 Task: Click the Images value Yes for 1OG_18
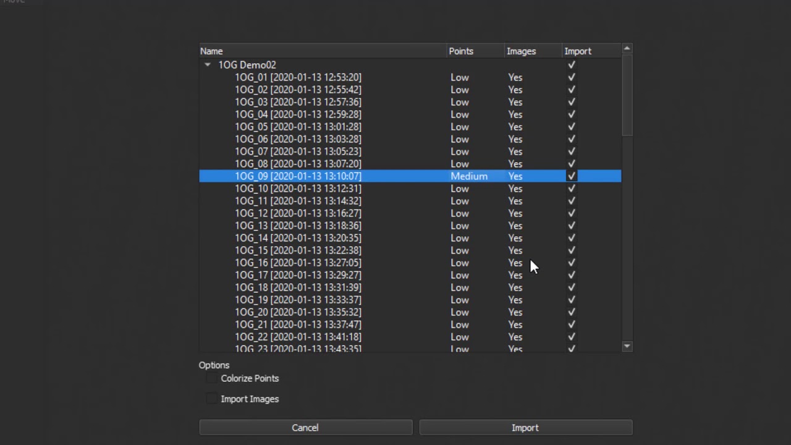click(x=515, y=287)
